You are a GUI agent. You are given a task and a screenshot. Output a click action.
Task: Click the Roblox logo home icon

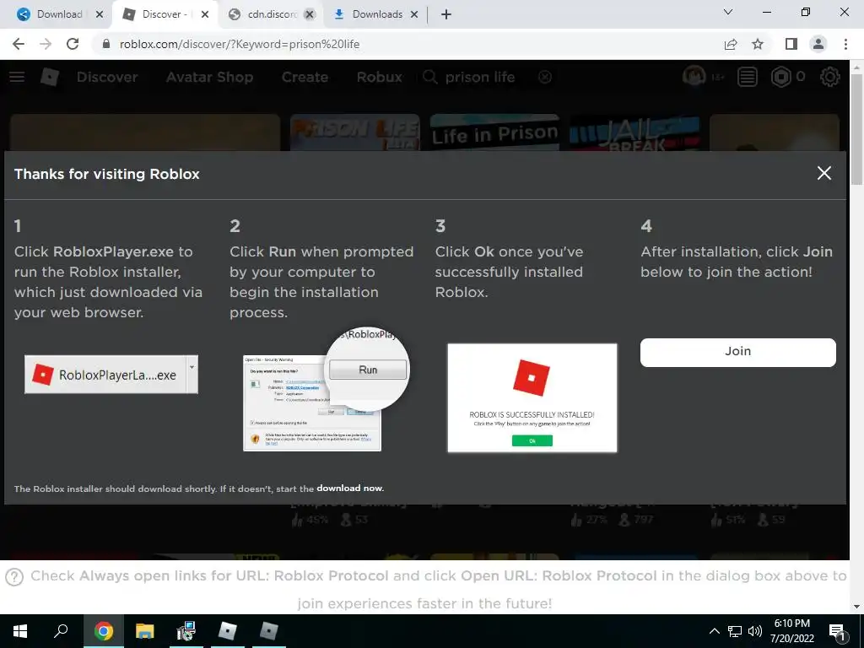click(x=50, y=77)
